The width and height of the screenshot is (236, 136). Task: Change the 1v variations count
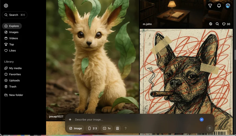[107, 128]
